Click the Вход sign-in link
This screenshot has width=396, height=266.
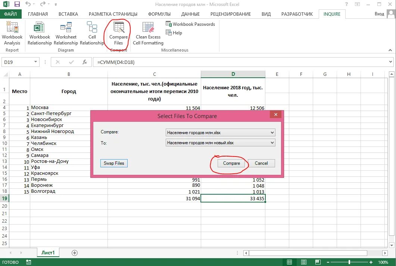(379, 14)
